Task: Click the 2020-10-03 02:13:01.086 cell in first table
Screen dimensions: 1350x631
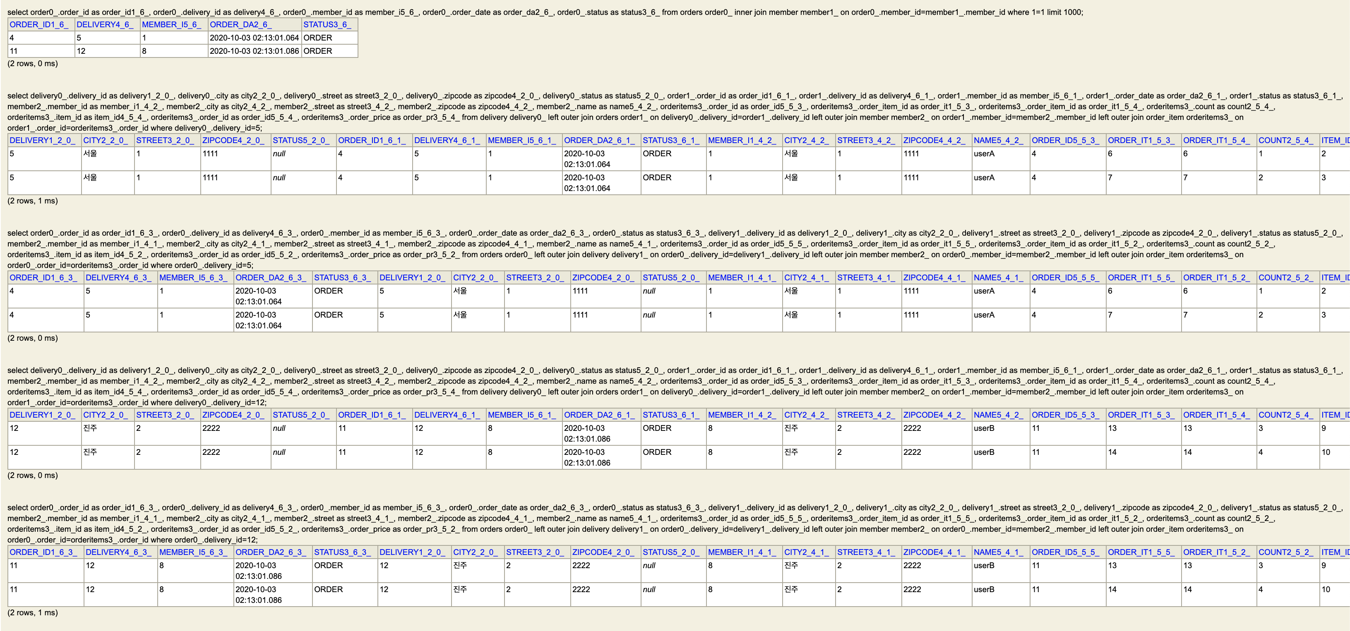Action: [x=254, y=51]
